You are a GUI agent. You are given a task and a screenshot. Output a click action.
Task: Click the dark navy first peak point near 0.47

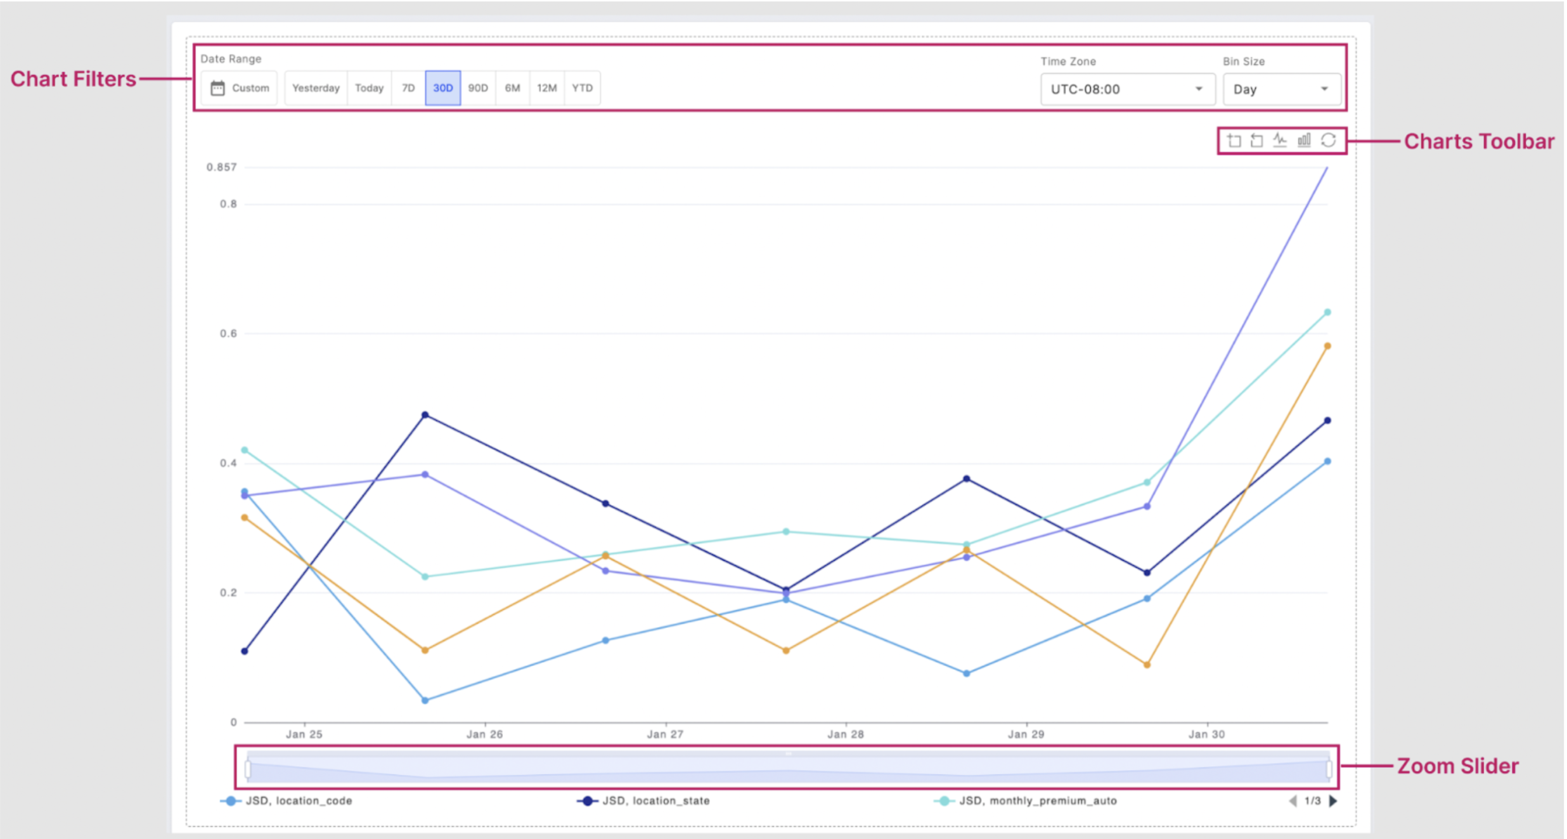pyautogui.click(x=425, y=415)
